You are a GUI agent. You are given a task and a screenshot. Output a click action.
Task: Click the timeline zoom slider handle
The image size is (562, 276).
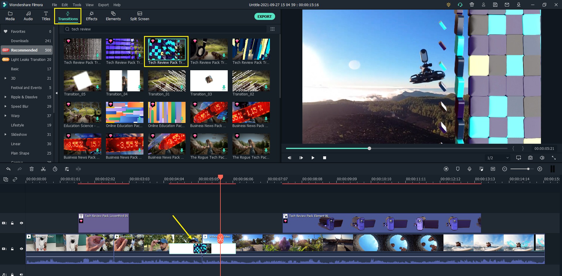(528, 169)
